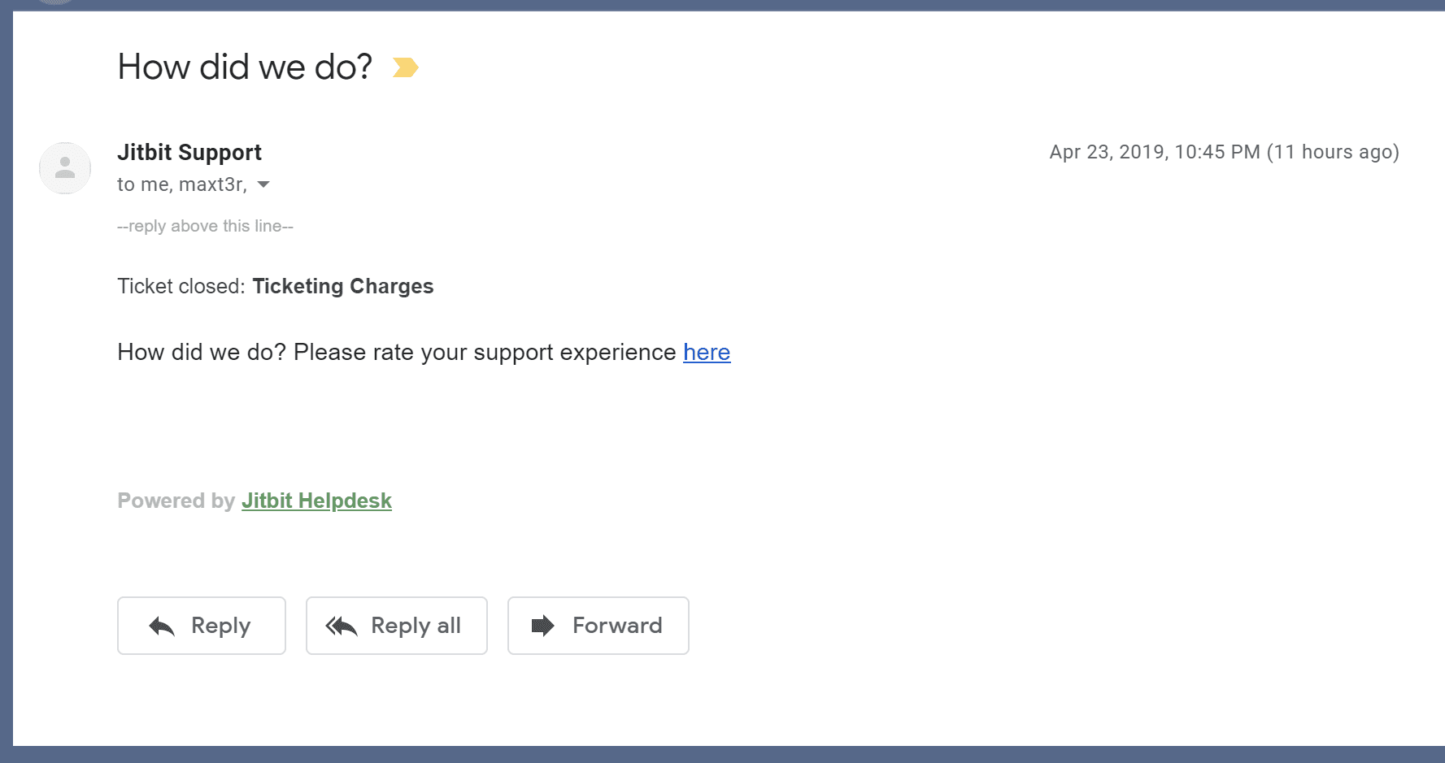Image resolution: width=1445 pixels, height=763 pixels.
Task: Click the 'How did we do?' subject heading
Action: (245, 67)
